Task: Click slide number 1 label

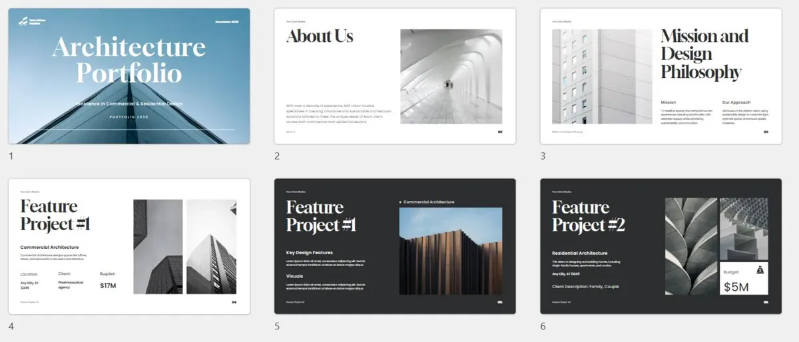Action: pos(11,156)
